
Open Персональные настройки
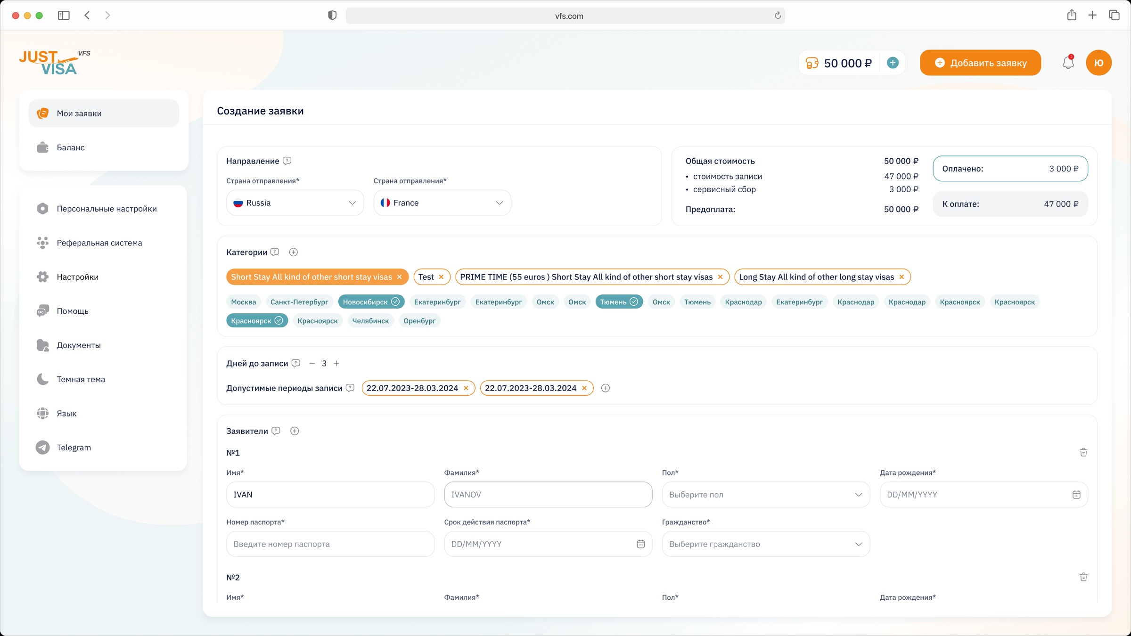[104, 209]
